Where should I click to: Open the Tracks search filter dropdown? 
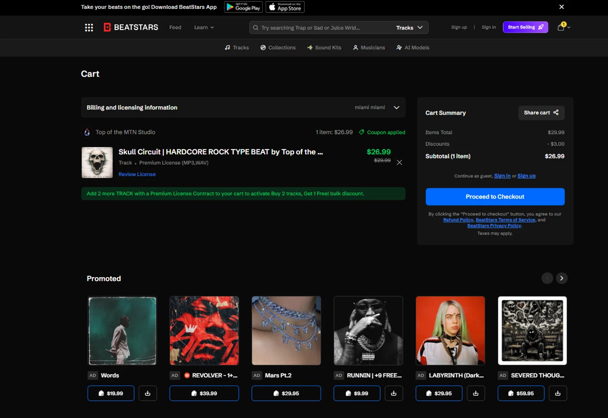tap(409, 28)
